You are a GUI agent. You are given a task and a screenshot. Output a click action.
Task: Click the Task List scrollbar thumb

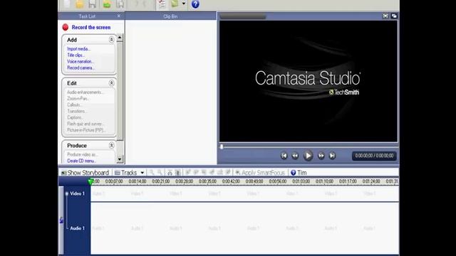coord(120,91)
